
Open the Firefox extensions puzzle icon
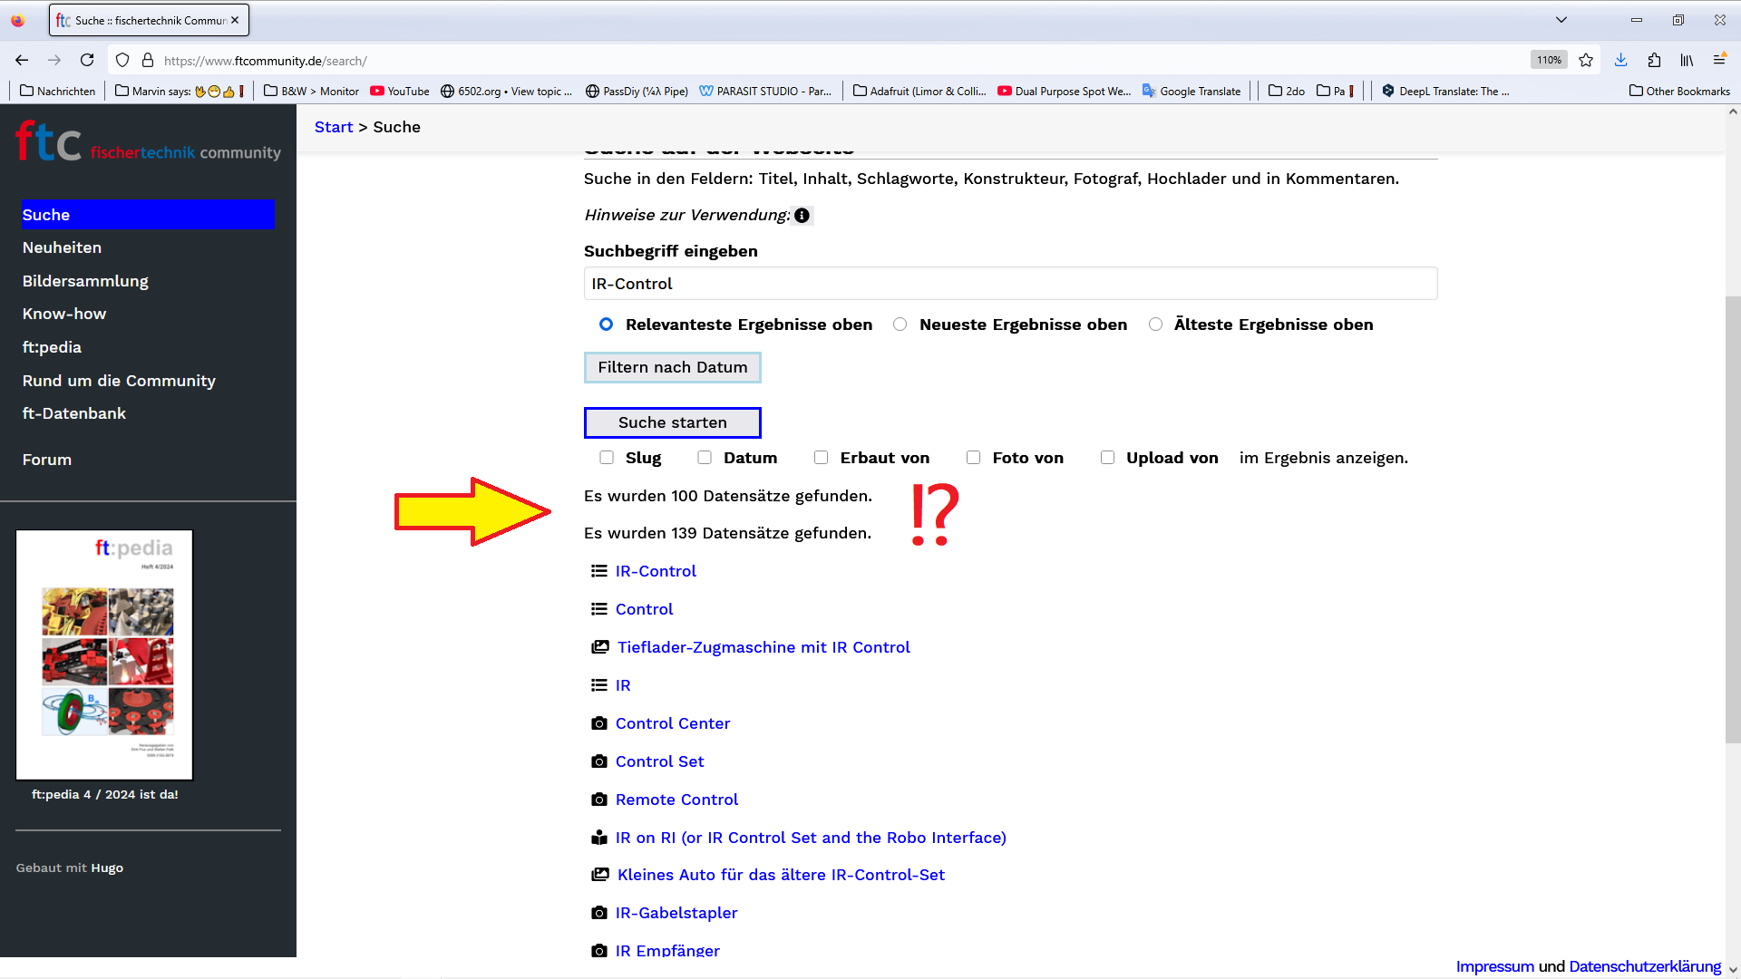coord(1654,61)
